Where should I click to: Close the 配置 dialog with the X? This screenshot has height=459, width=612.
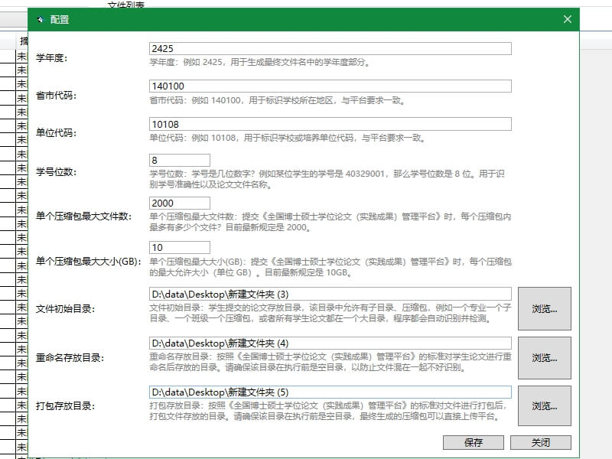(x=567, y=19)
